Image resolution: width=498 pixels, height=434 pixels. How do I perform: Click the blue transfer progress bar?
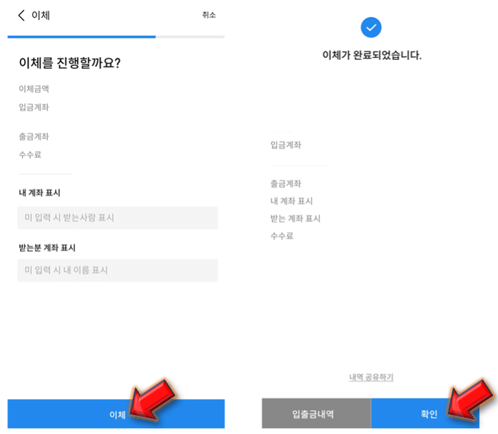click(x=81, y=37)
